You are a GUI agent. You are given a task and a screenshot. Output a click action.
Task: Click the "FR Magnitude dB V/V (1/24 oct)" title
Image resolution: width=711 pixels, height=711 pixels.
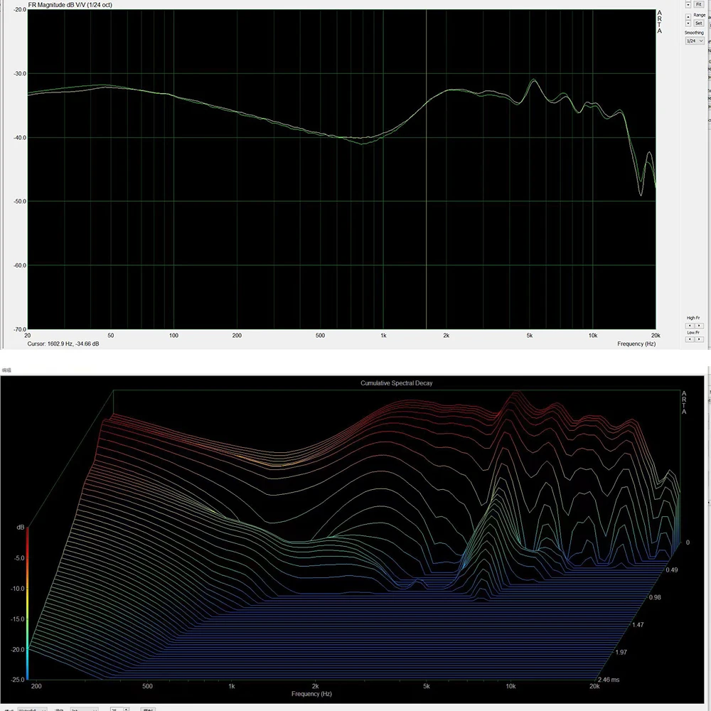click(70, 5)
